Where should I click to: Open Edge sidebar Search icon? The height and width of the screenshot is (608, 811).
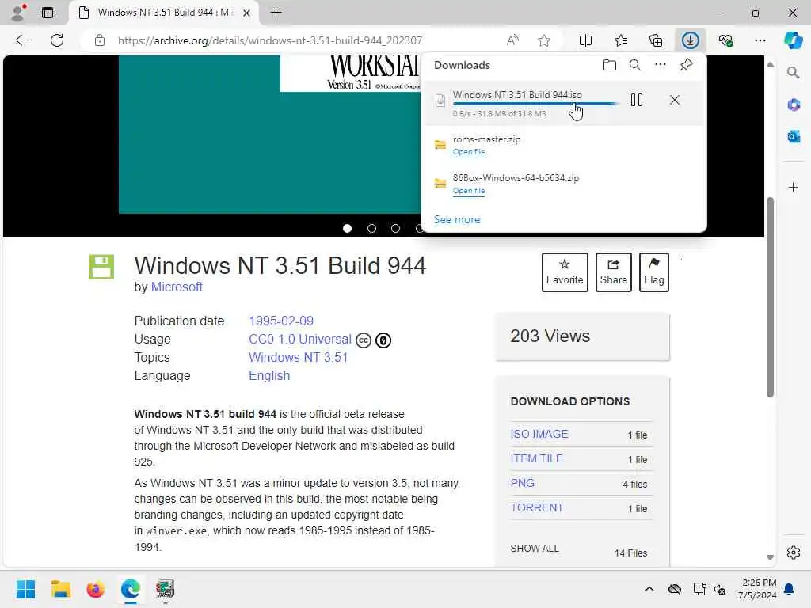pyautogui.click(x=793, y=73)
